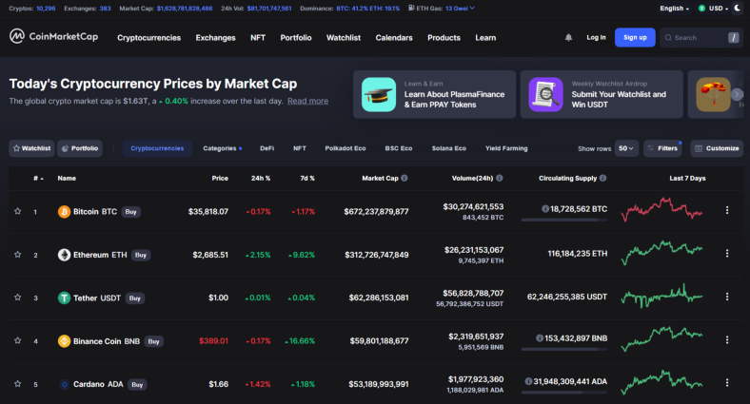Screen dimensions: 750x404
Task: Click Bitcoin supply info icon
Action: (x=544, y=209)
